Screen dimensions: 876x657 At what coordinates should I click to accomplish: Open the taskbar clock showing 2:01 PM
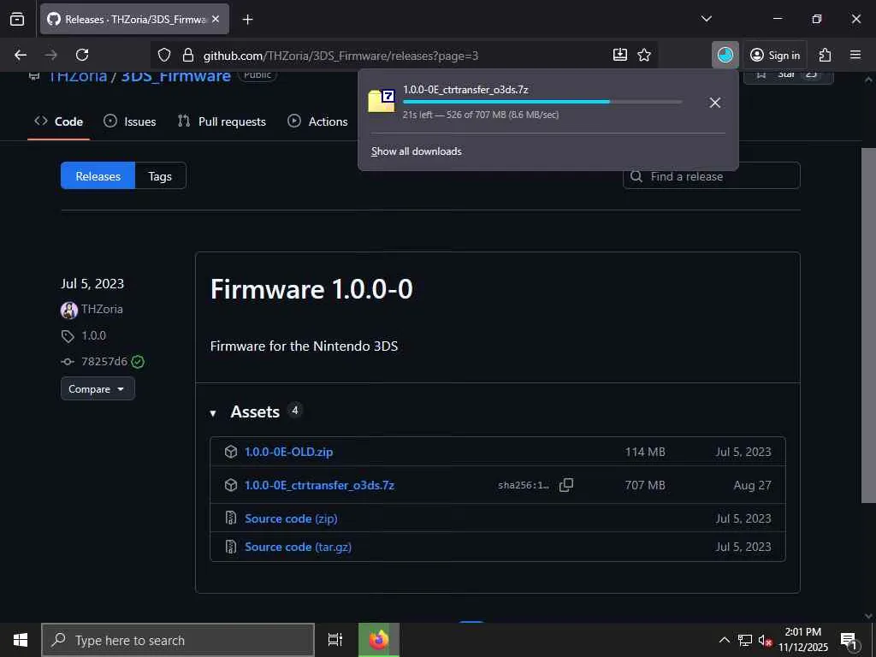click(x=802, y=640)
